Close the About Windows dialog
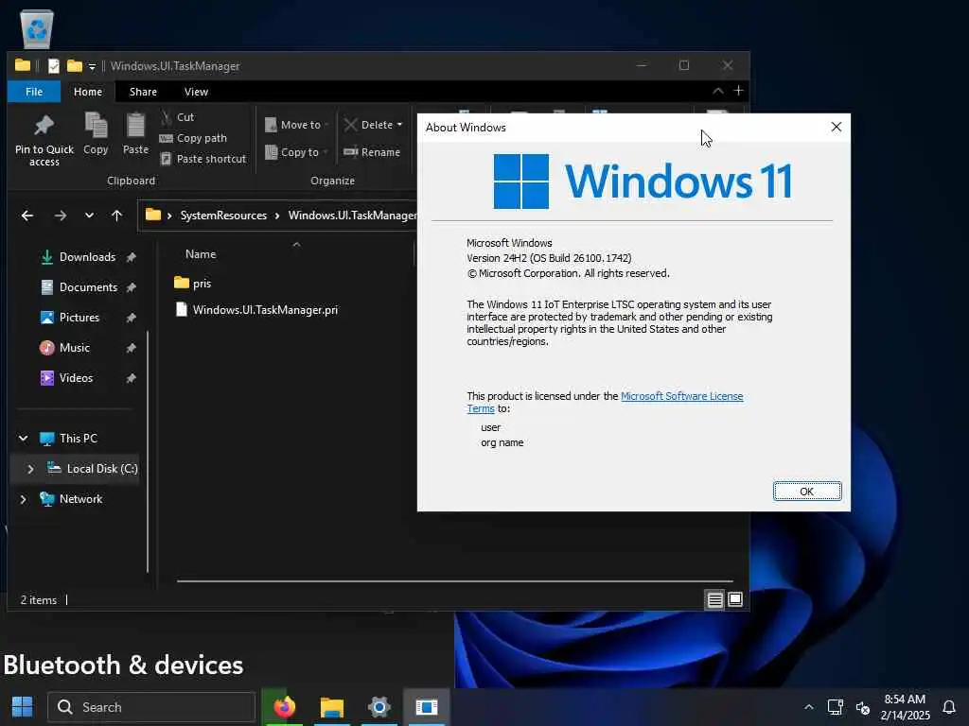 pos(837,128)
